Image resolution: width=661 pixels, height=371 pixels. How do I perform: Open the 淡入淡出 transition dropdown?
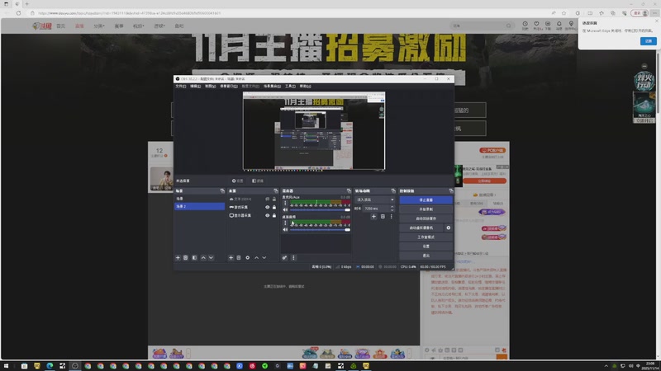point(375,200)
